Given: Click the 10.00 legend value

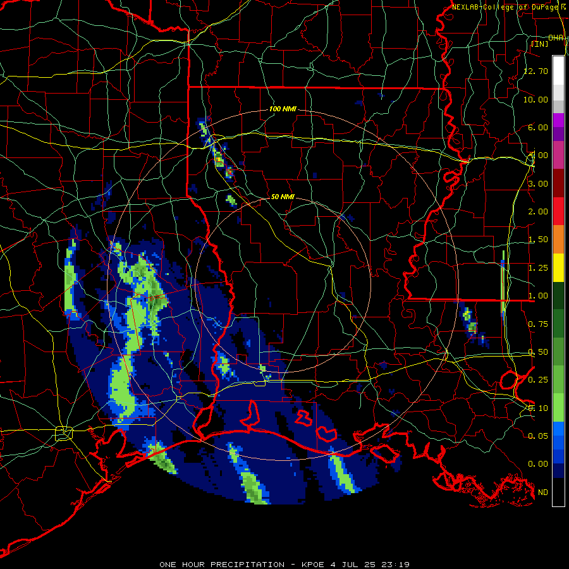Looking at the screenshot, I should (536, 99).
